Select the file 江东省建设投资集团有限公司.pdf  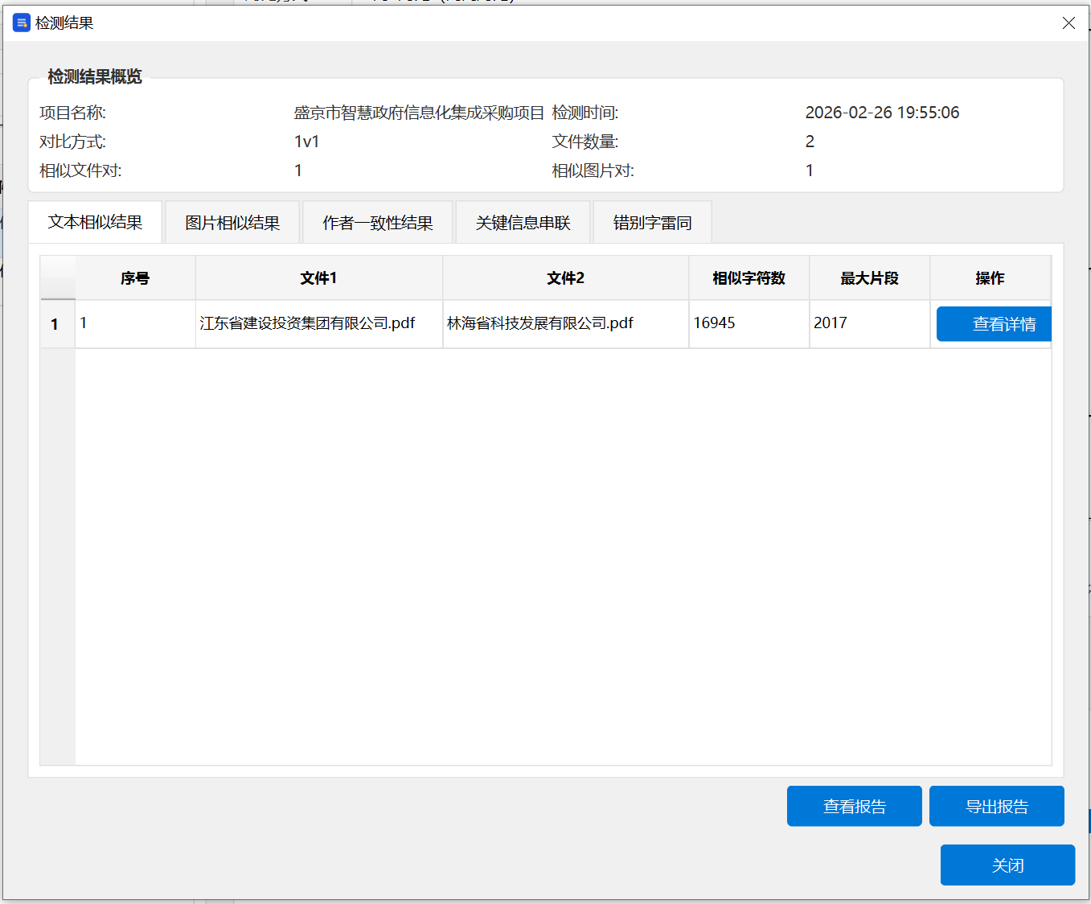309,323
